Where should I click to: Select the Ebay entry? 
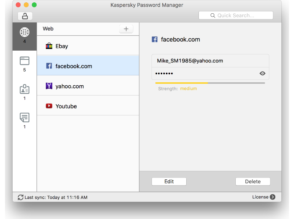click(88, 46)
